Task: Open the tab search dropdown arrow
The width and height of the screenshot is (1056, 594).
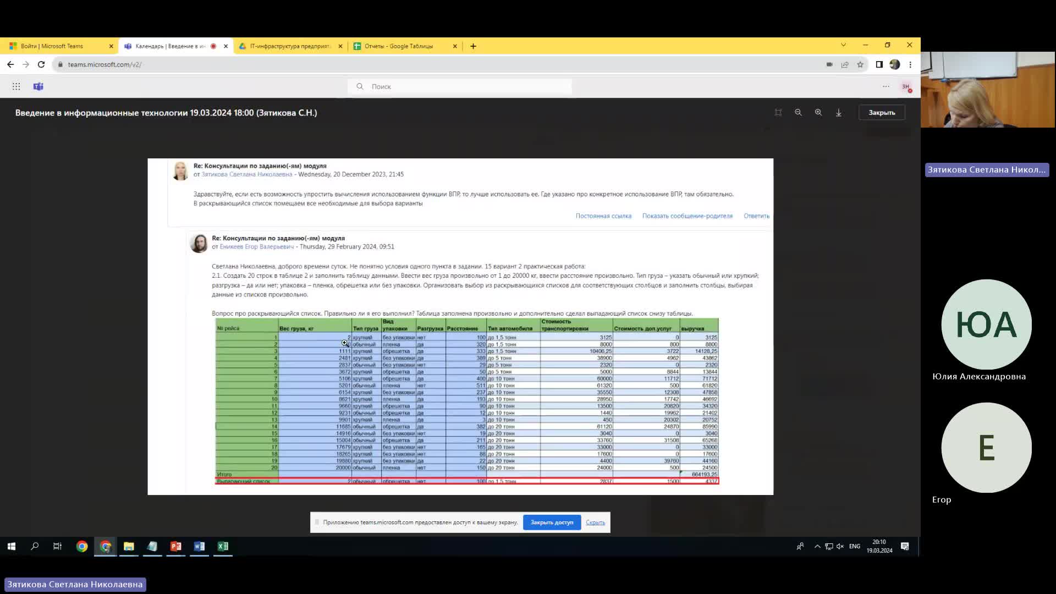Action: (843, 45)
